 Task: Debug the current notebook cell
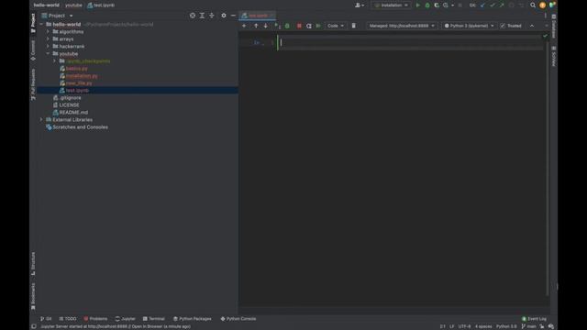click(x=287, y=26)
